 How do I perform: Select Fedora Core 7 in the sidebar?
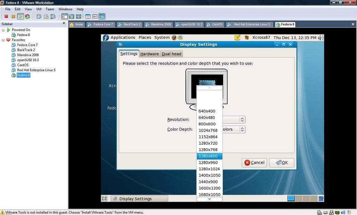pyautogui.click(x=27, y=45)
